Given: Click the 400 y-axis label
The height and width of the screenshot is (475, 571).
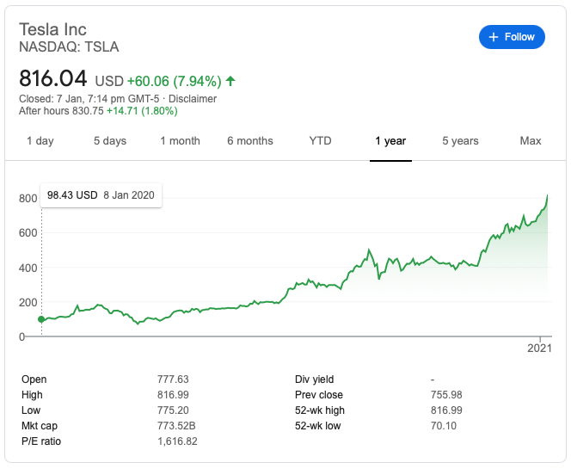Looking at the screenshot, I should click(28, 268).
